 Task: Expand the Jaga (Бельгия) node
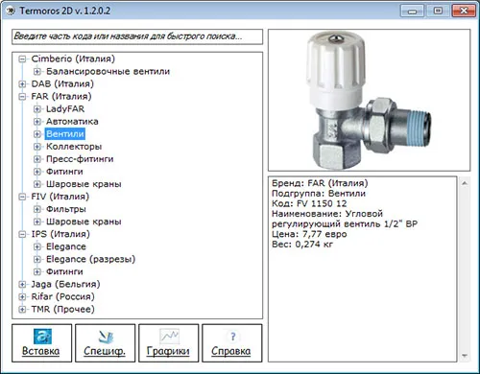22,284
